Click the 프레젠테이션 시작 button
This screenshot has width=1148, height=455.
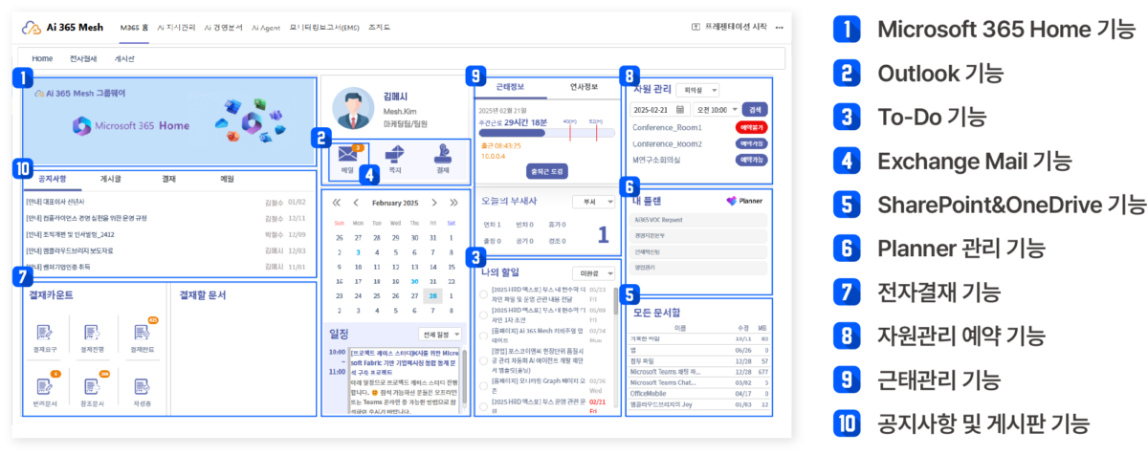pos(729,27)
